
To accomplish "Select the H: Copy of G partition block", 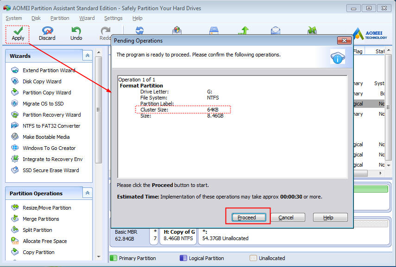I will (x=179, y=235).
